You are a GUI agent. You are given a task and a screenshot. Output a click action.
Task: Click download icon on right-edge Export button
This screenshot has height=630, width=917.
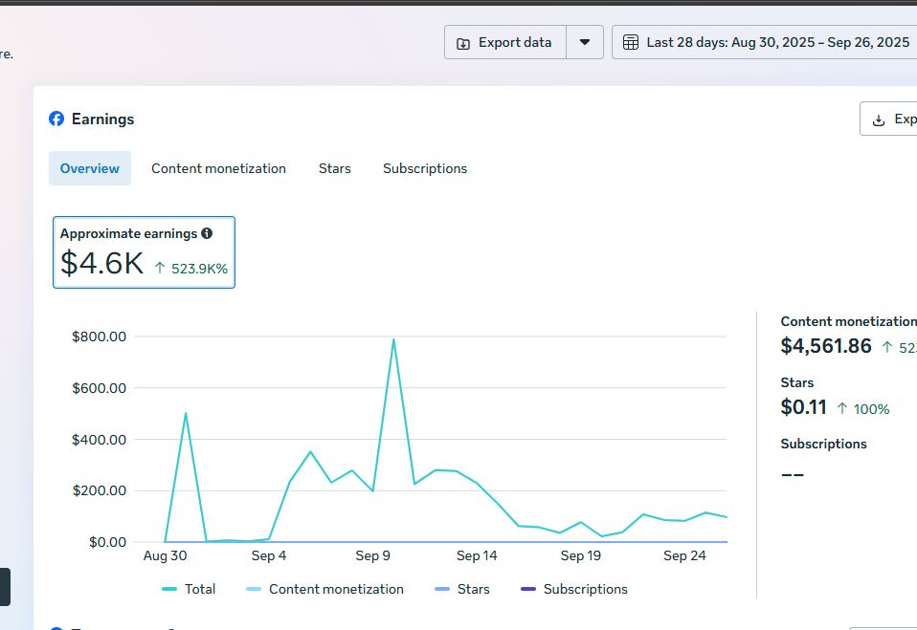click(879, 119)
